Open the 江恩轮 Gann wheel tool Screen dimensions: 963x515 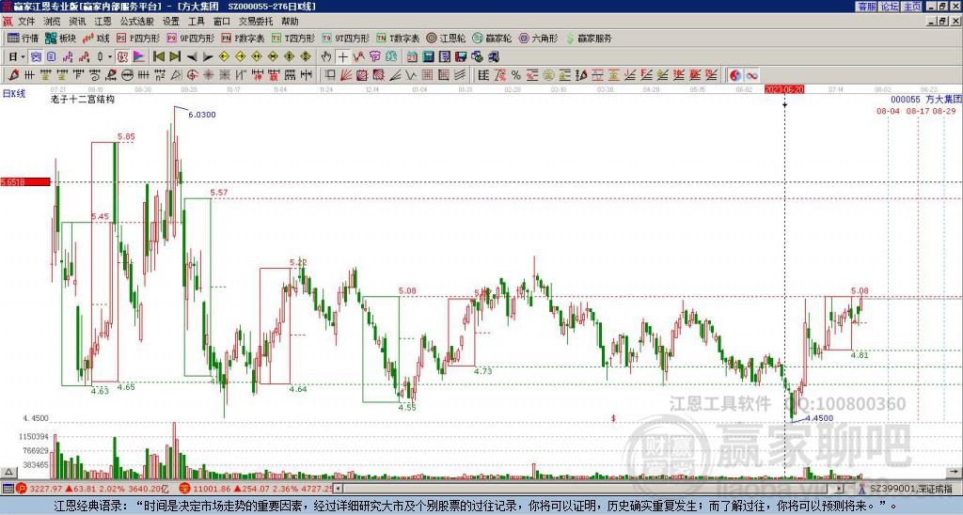coord(446,38)
